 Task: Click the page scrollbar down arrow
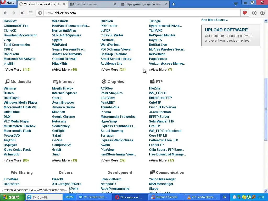[266, 191]
